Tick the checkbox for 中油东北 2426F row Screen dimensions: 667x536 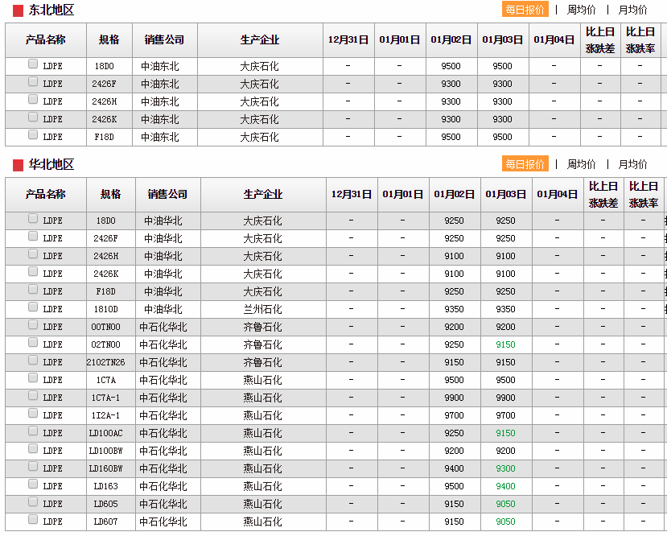pyautogui.click(x=33, y=81)
